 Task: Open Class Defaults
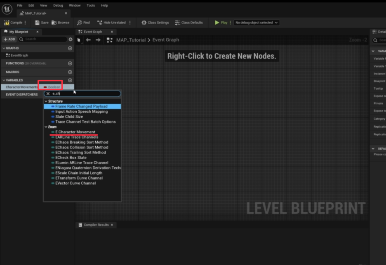click(189, 23)
